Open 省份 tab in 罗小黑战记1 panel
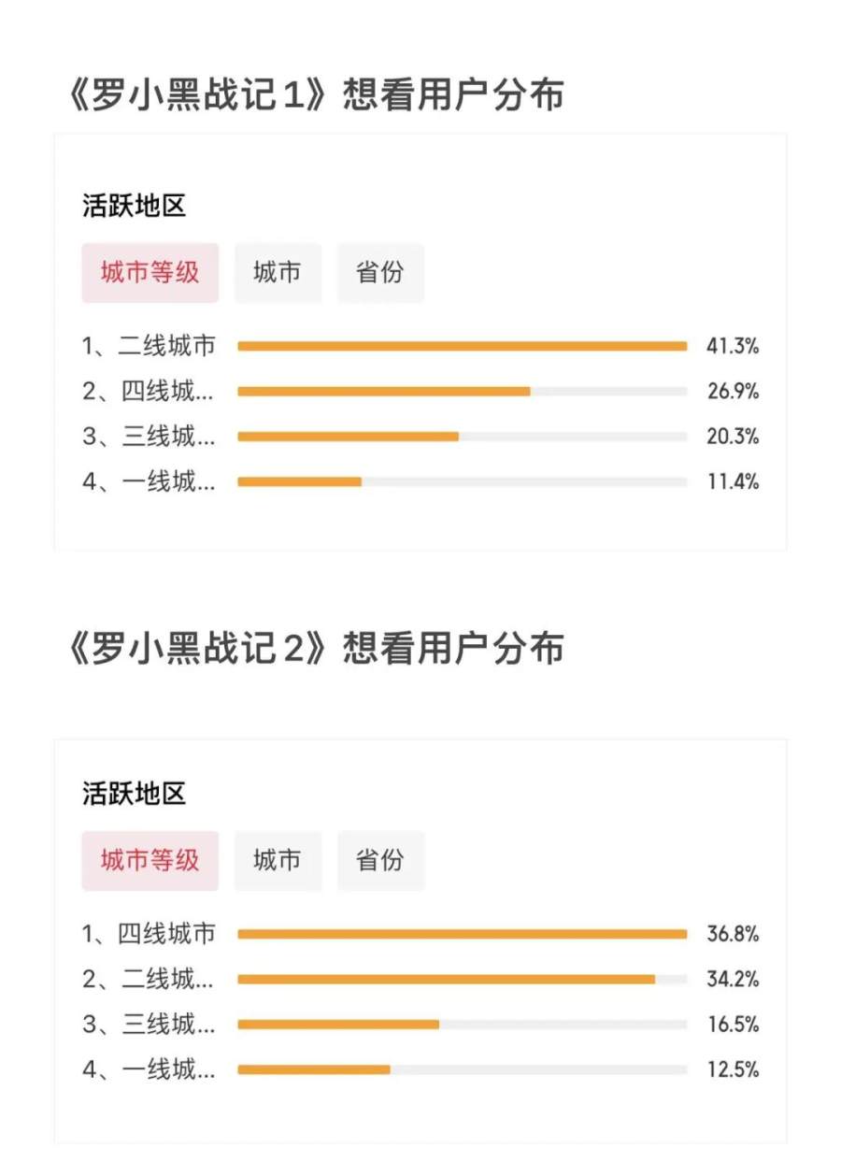Image resolution: width=841 pixels, height=1162 pixels. click(380, 273)
